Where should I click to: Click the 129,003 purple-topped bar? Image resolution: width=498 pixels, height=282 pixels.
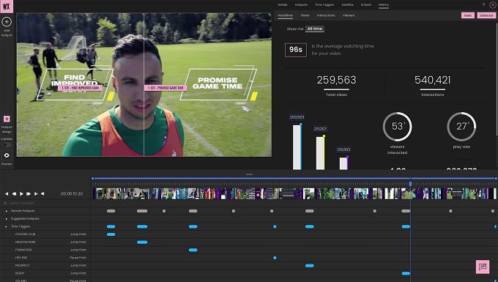pyautogui.click(x=343, y=163)
